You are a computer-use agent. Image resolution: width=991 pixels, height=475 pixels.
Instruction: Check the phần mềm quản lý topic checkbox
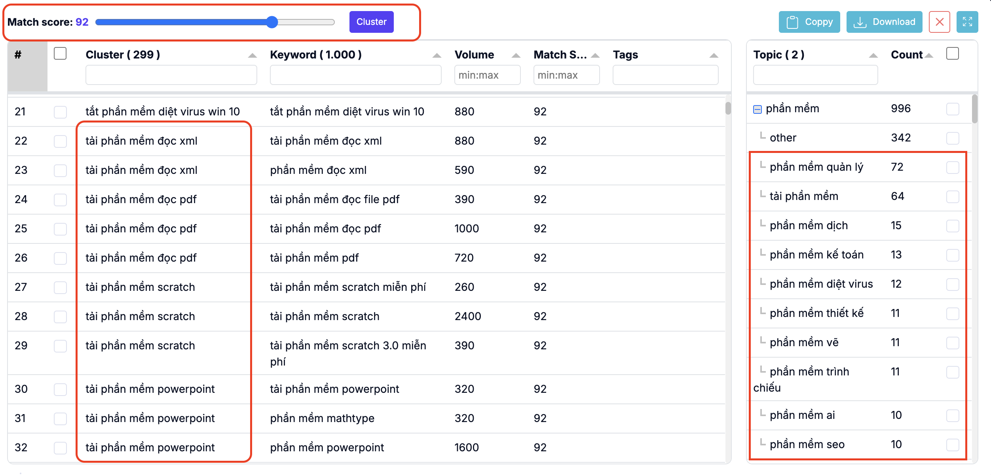point(953,167)
